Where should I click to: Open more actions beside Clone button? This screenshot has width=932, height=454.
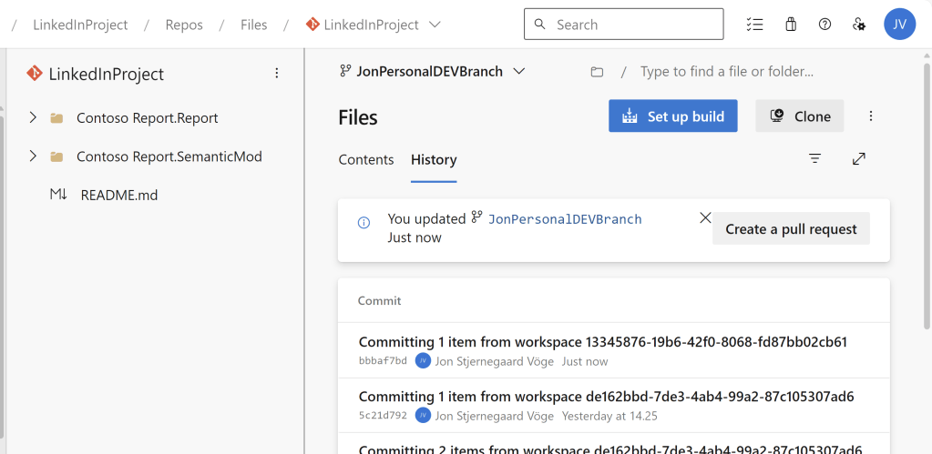[x=871, y=116]
